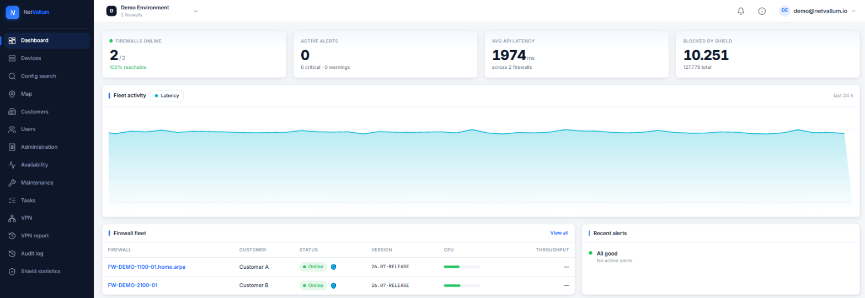Image resolution: width=865 pixels, height=298 pixels.
Task: Open Users menu item
Action: point(47,129)
